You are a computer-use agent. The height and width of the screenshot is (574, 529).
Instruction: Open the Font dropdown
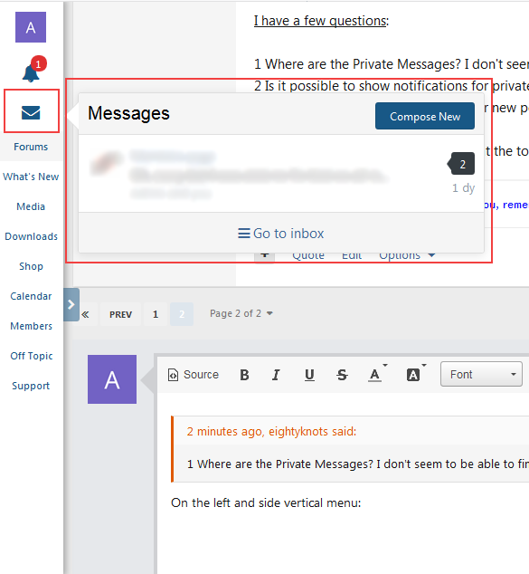(x=481, y=374)
